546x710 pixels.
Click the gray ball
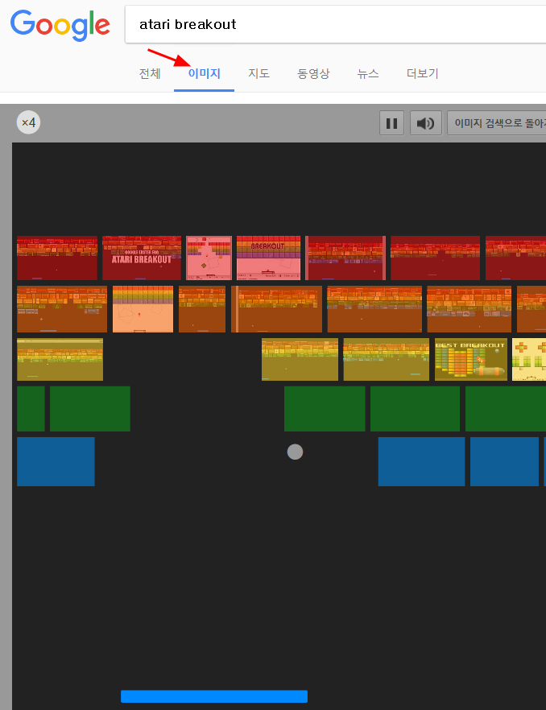coord(295,452)
